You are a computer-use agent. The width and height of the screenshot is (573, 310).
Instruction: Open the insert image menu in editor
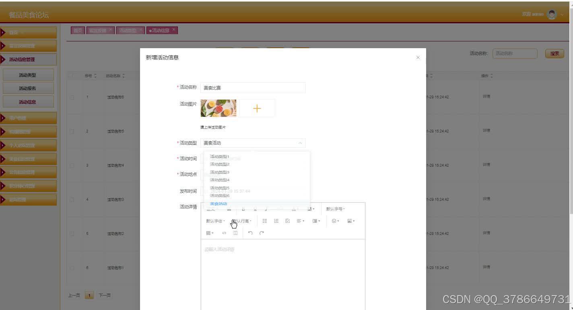(x=351, y=221)
